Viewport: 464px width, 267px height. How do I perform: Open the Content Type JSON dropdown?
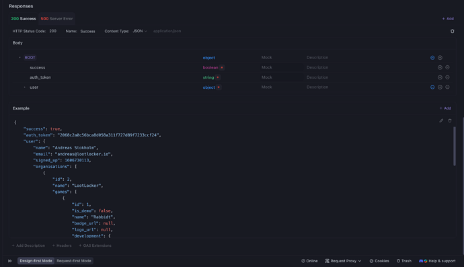[x=140, y=31]
